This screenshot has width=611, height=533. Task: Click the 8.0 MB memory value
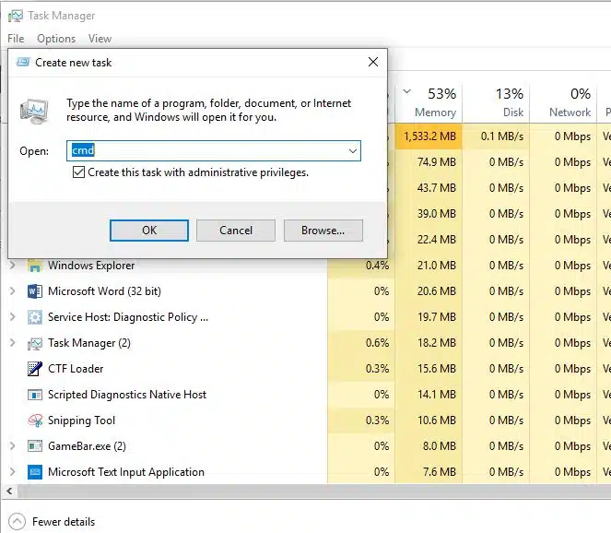pos(440,446)
